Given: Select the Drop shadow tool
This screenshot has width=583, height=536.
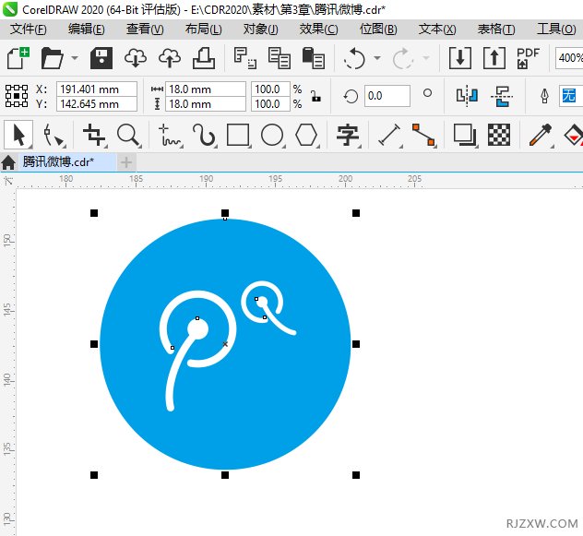Looking at the screenshot, I should click(465, 135).
